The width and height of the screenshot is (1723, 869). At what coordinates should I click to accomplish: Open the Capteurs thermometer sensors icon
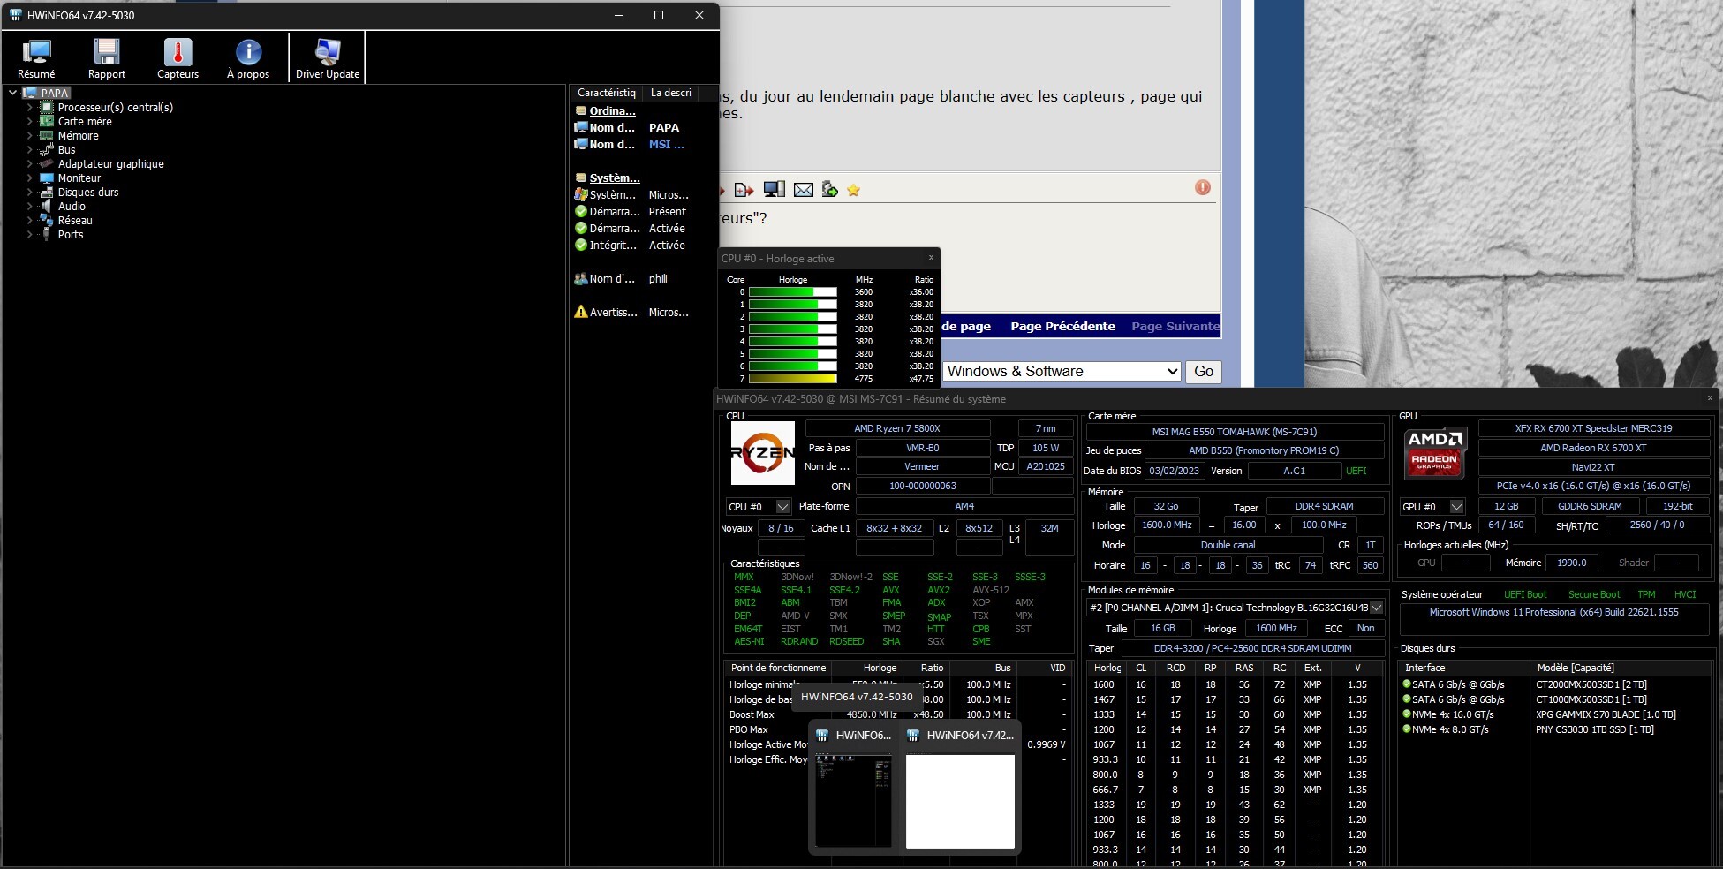tap(178, 53)
